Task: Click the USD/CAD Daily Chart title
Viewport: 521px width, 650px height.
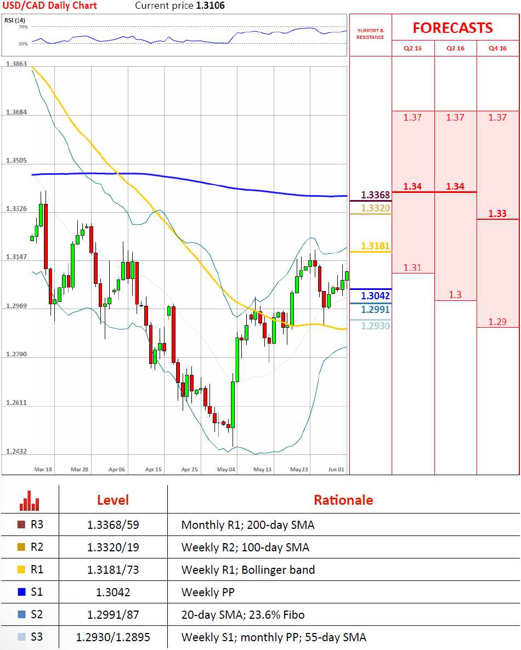Action: 50,5
